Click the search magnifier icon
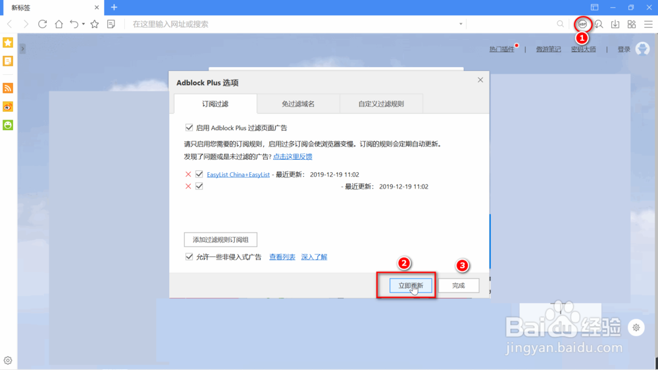 click(x=560, y=24)
